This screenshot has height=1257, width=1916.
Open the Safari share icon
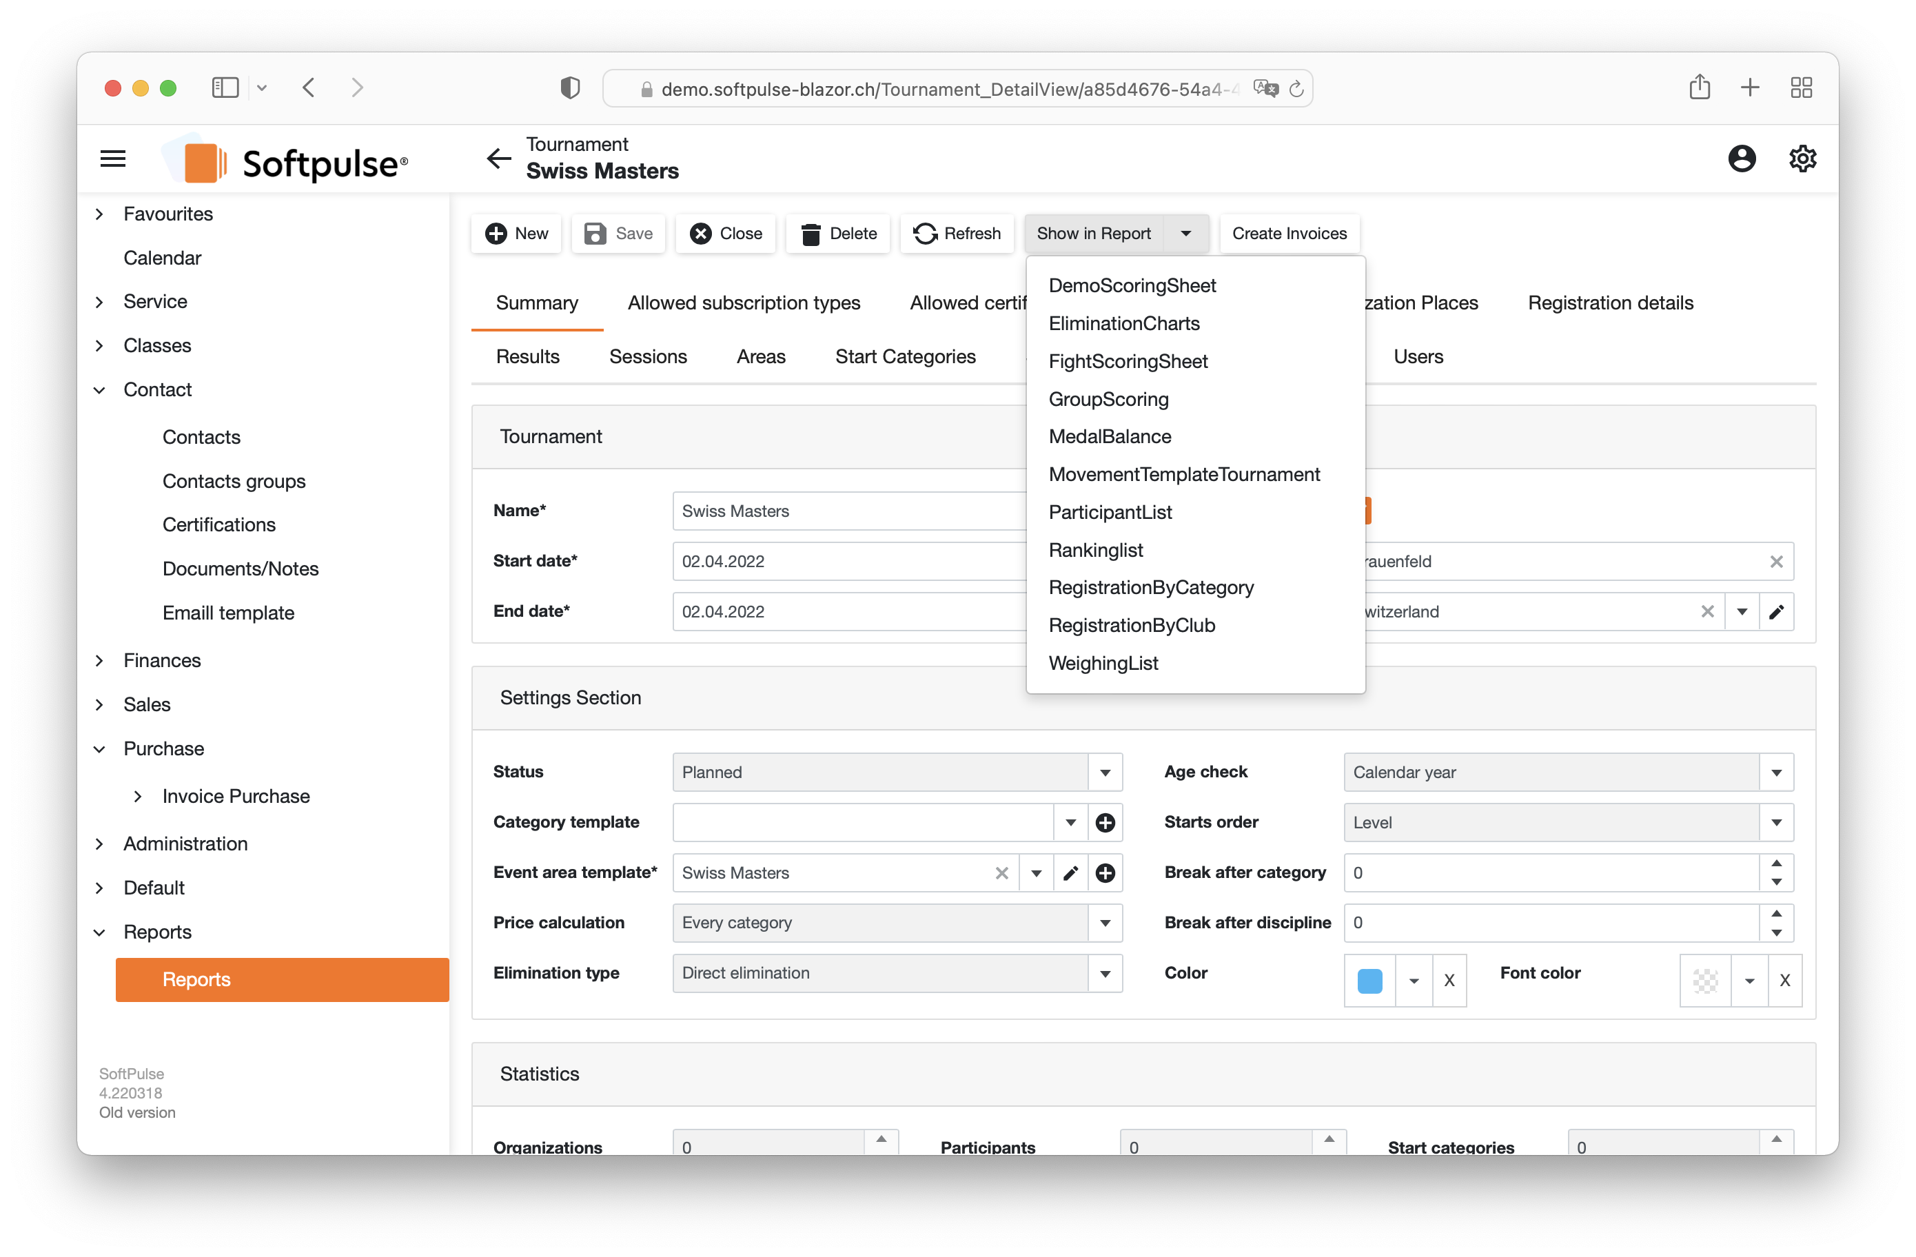(x=1700, y=86)
